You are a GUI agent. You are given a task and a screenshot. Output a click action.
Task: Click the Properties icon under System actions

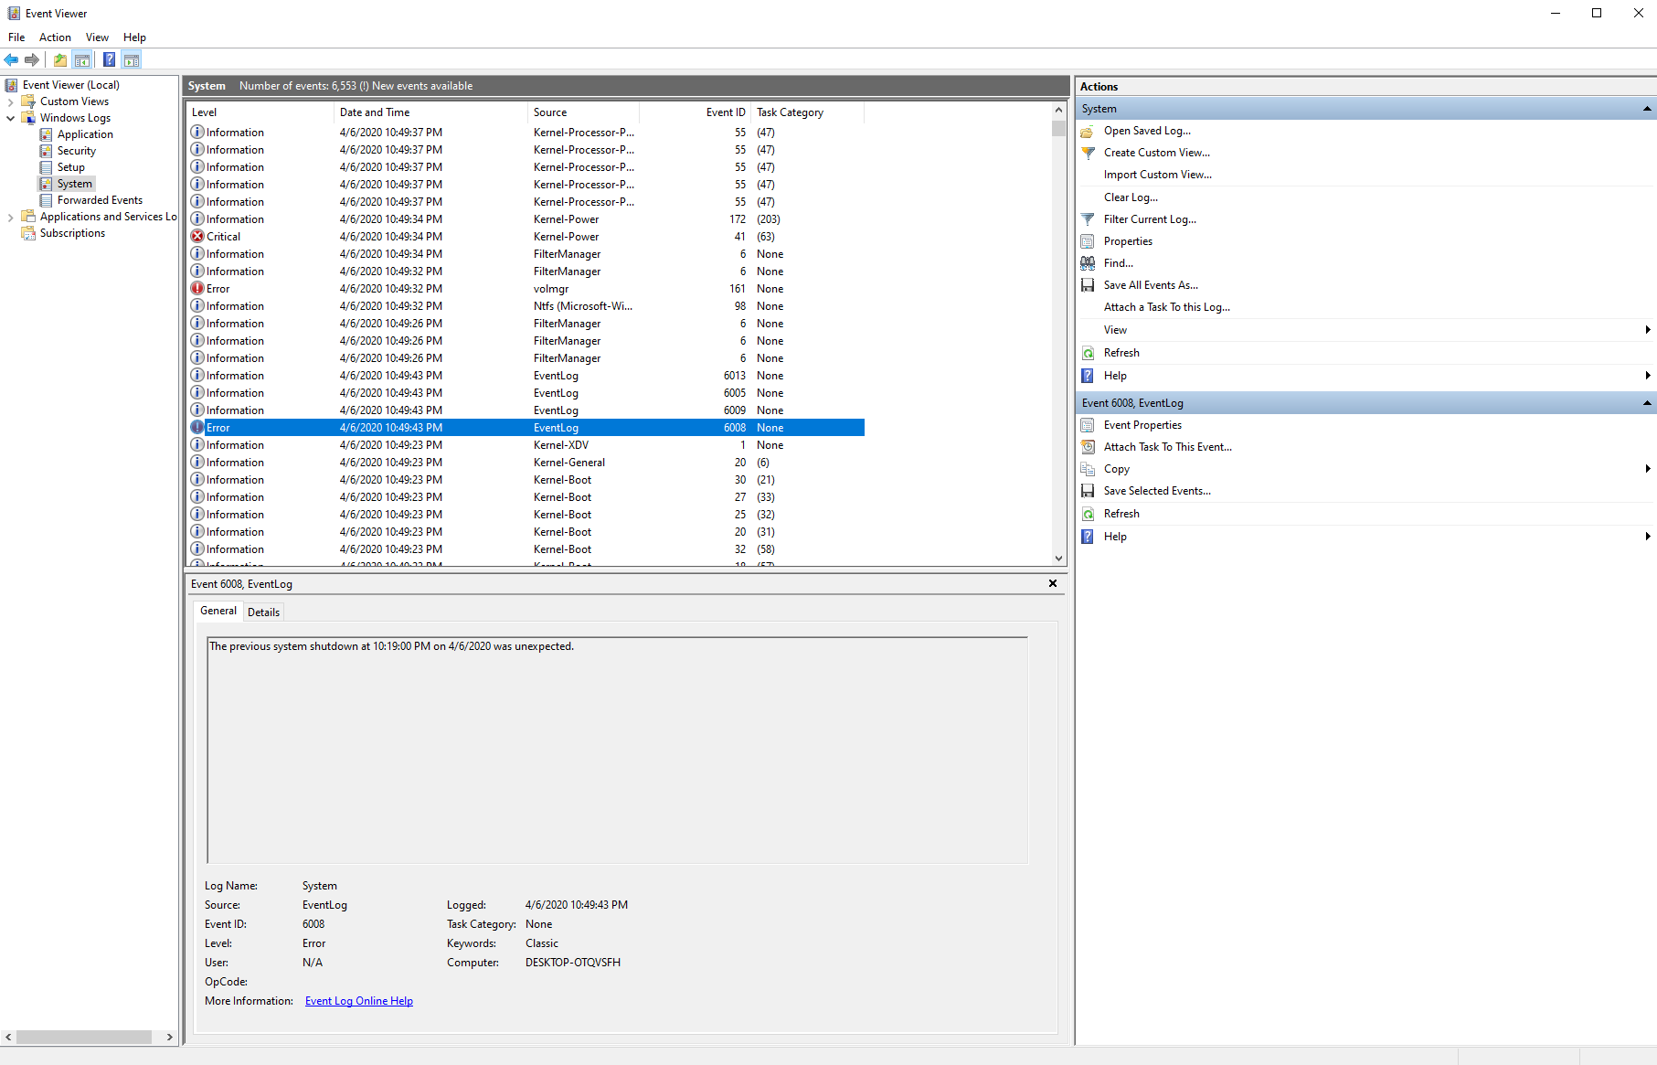(1088, 241)
